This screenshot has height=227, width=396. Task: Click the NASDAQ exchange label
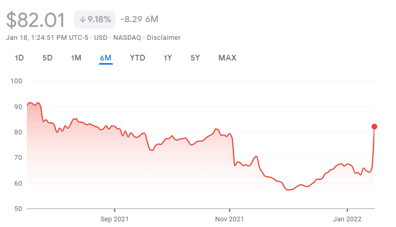click(x=129, y=38)
